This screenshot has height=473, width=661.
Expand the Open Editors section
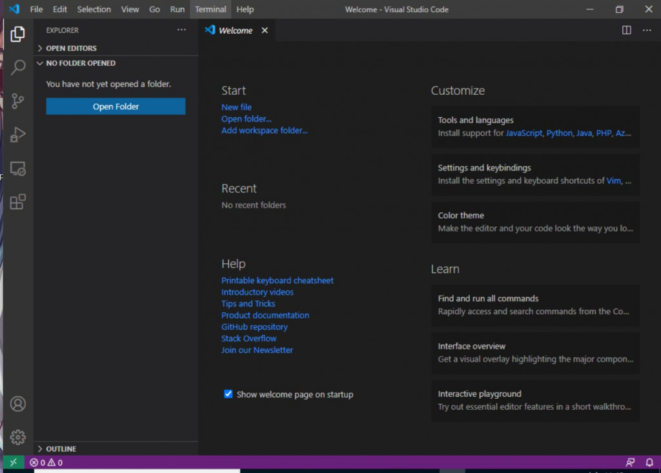116,48
